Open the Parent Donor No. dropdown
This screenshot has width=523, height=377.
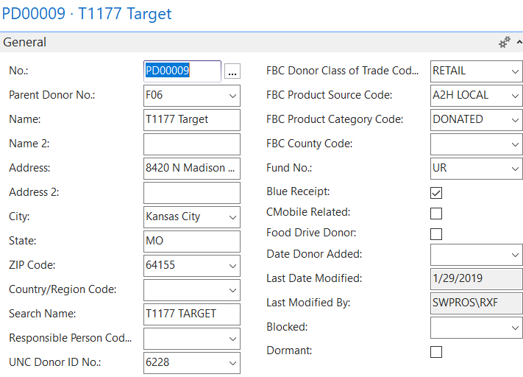[x=232, y=96]
